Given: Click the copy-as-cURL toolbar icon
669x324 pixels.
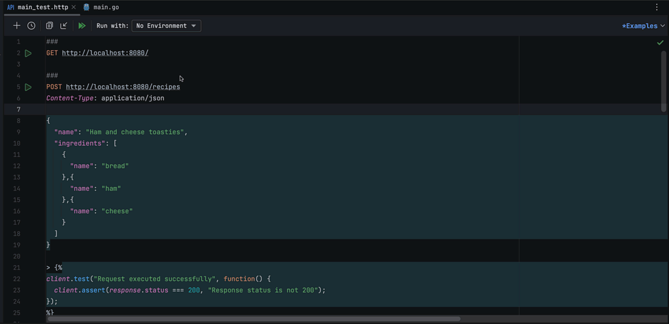Looking at the screenshot, I should 49,25.
